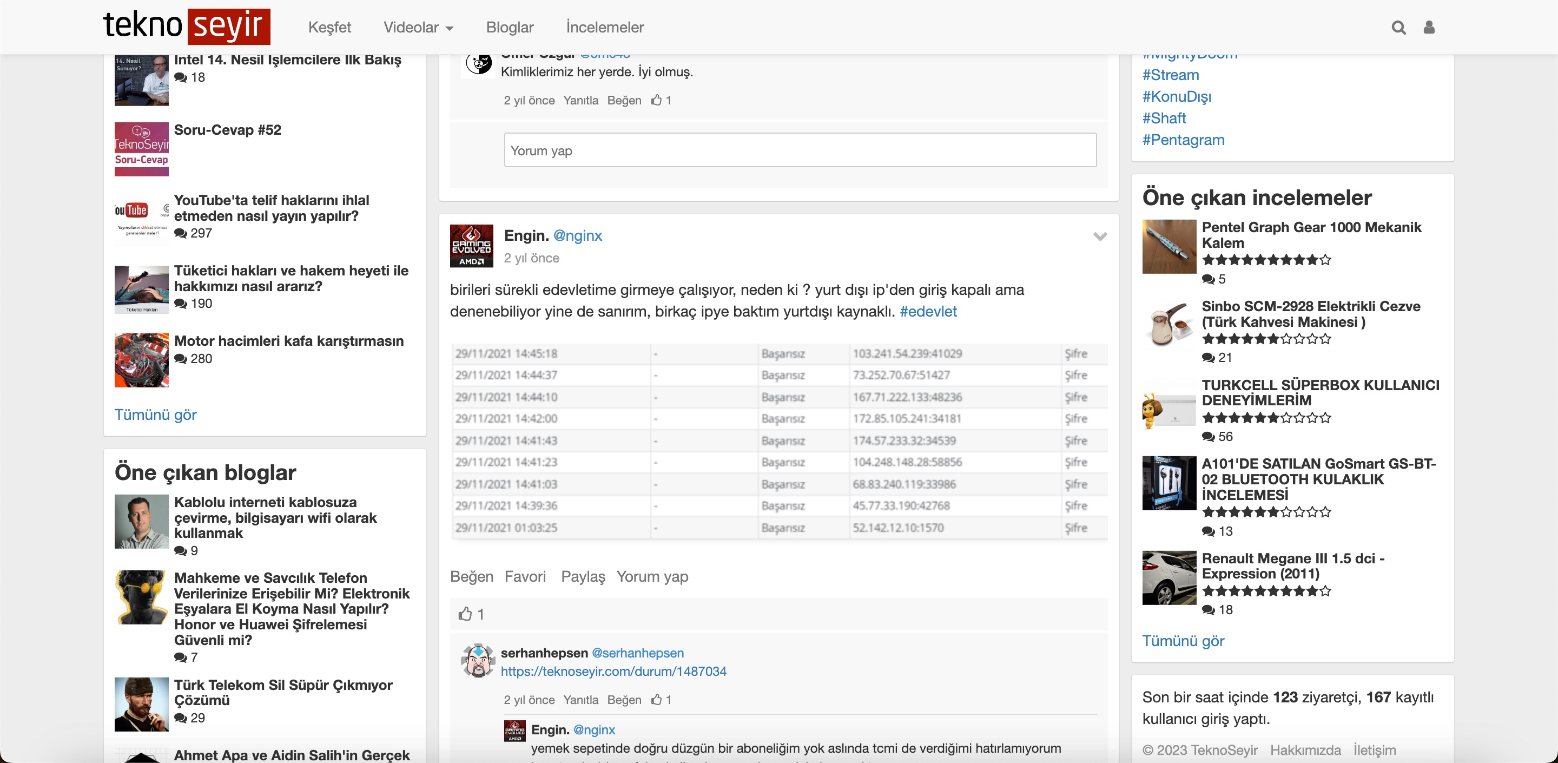
Task: Click Tümünü gör under the video list
Action: pos(155,415)
